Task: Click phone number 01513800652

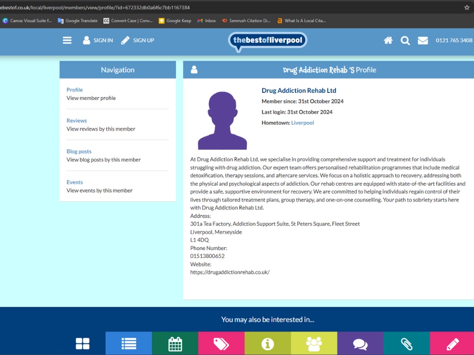Action: pyautogui.click(x=208, y=256)
